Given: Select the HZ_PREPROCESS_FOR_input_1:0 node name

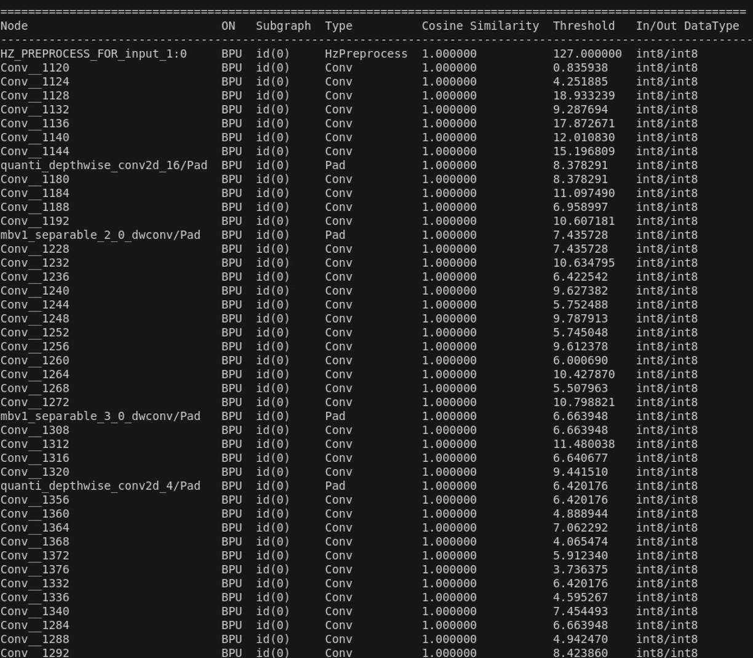Looking at the screenshot, I should point(94,54).
